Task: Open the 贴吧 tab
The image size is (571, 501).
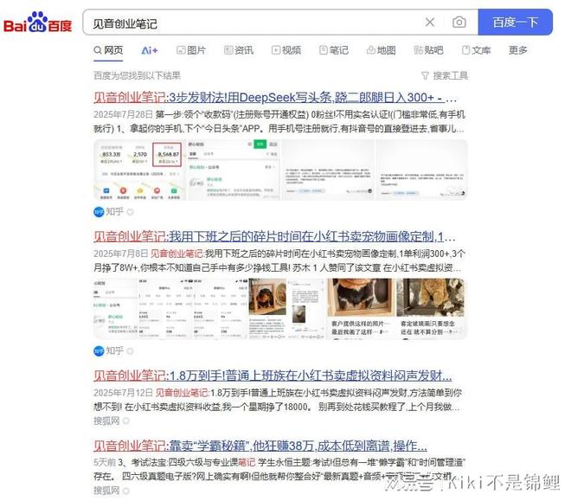Action: (428, 50)
